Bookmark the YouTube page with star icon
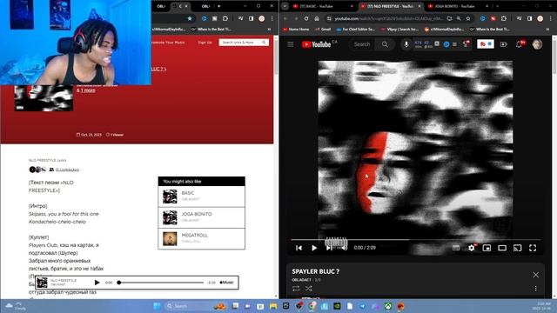 (x=468, y=18)
